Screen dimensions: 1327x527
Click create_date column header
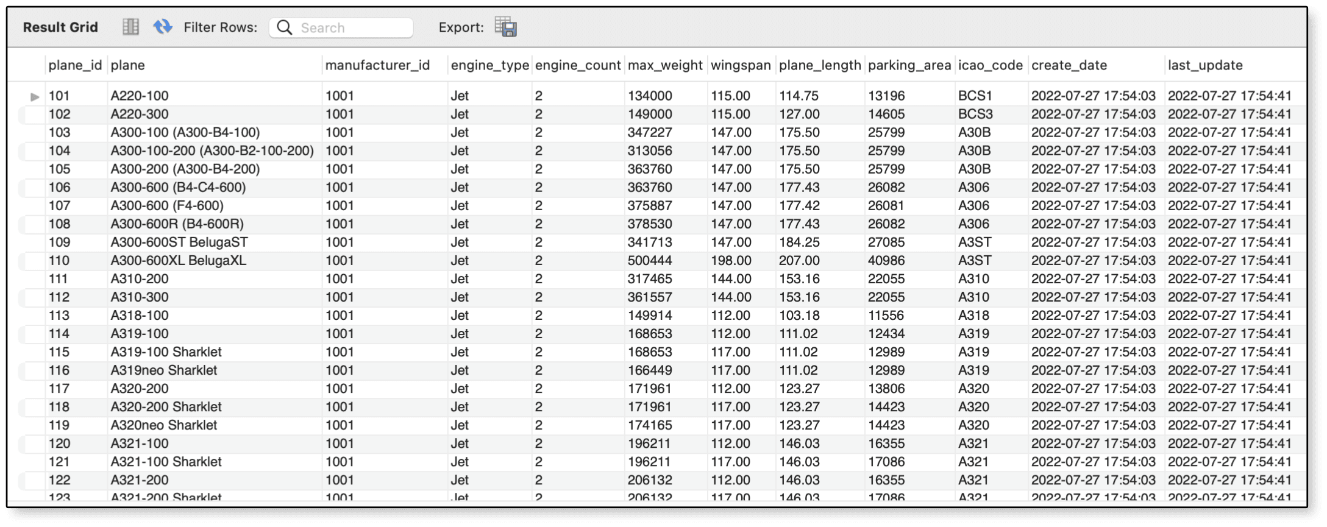1069,65
